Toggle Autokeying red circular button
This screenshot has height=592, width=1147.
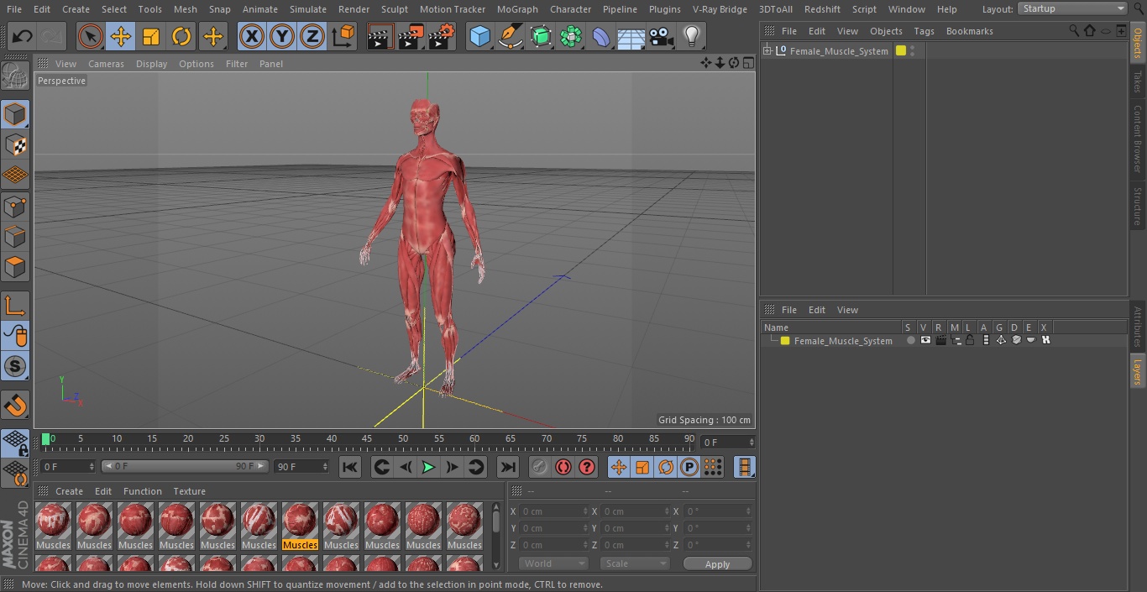pyautogui.click(x=563, y=467)
